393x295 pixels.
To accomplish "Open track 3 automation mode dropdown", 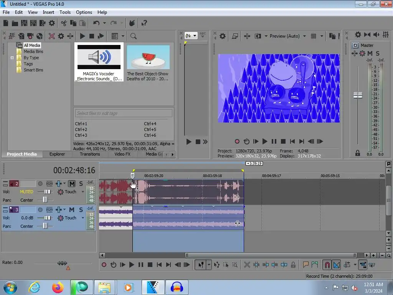I will (83, 218).
